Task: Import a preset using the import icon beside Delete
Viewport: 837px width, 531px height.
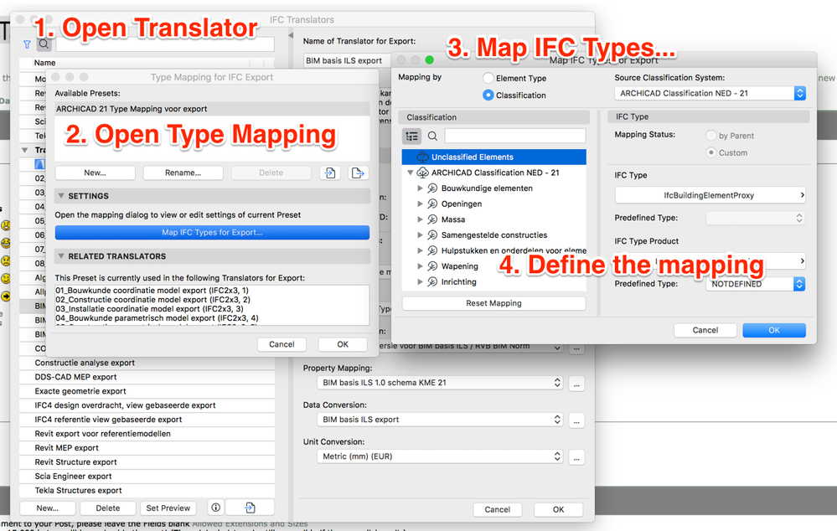Action: pyautogui.click(x=331, y=172)
